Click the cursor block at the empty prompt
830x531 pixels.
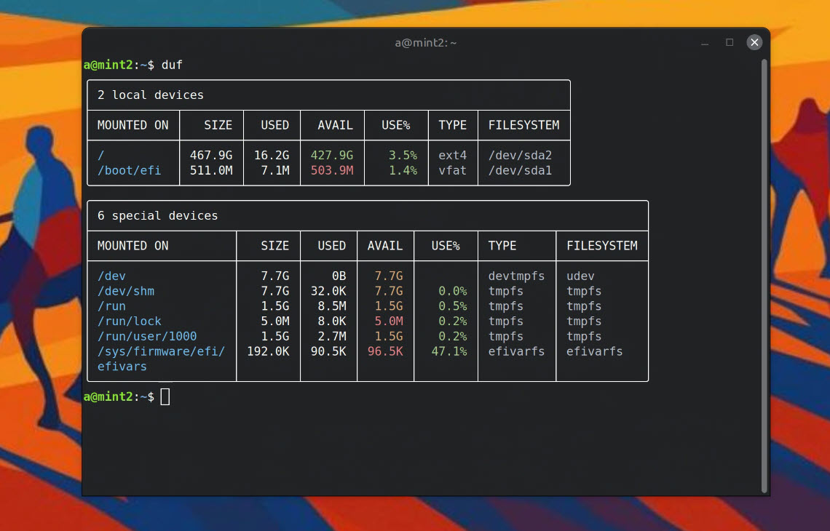coord(165,396)
